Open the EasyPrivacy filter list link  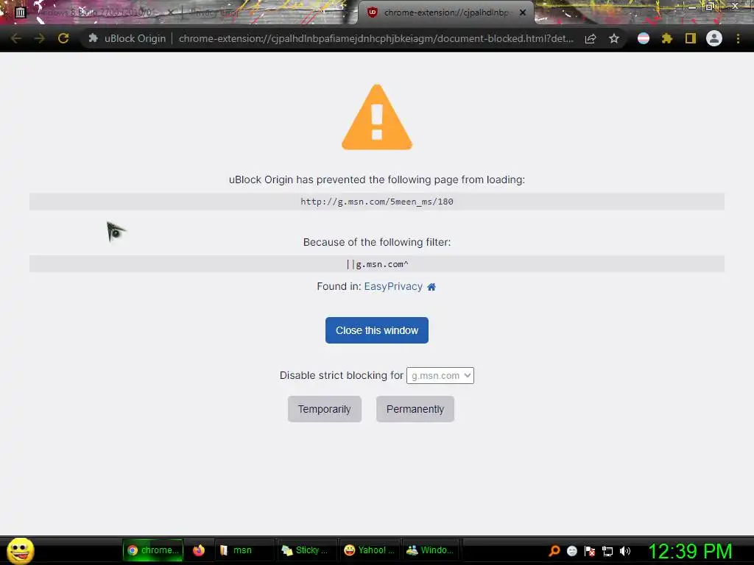pos(393,286)
